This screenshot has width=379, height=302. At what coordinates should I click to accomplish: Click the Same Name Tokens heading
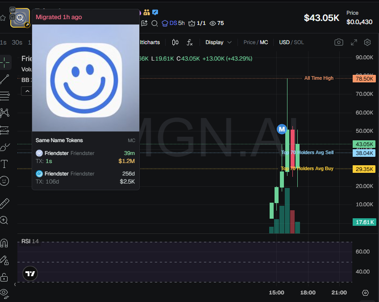click(x=59, y=140)
